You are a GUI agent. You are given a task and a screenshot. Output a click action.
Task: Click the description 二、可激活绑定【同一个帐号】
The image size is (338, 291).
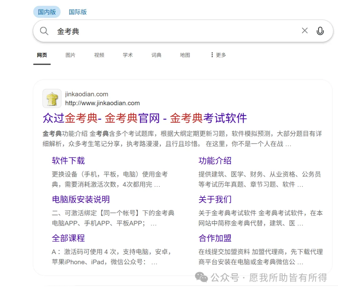(x=113, y=218)
